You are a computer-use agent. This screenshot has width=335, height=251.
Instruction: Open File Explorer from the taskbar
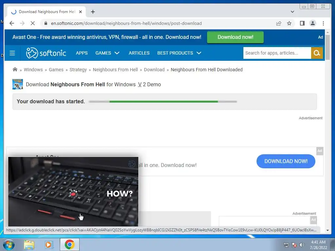pos(29,244)
